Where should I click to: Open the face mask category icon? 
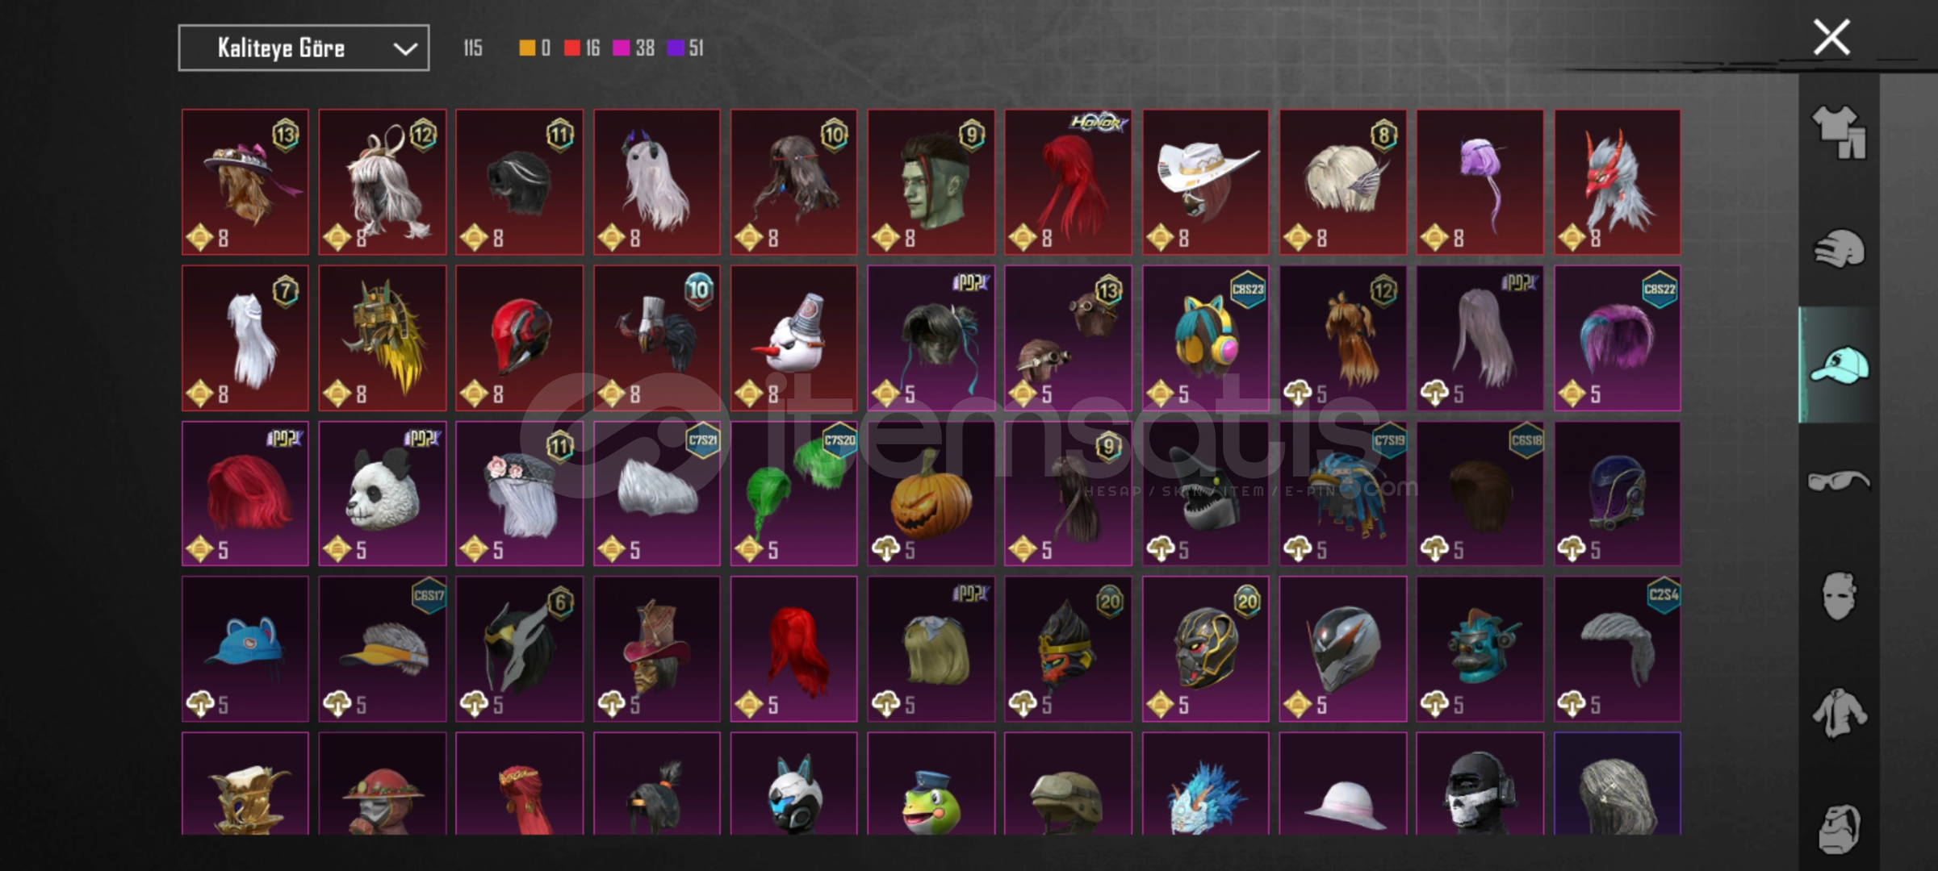point(1839,596)
